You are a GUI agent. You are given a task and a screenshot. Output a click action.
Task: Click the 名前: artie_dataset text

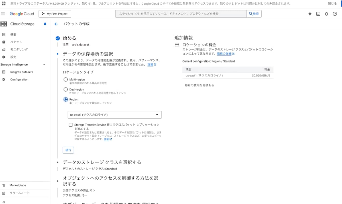pyautogui.click(x=76, y=45)
